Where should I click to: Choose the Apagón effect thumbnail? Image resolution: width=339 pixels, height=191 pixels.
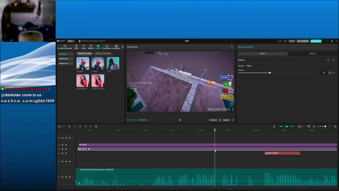click(83, 63)
